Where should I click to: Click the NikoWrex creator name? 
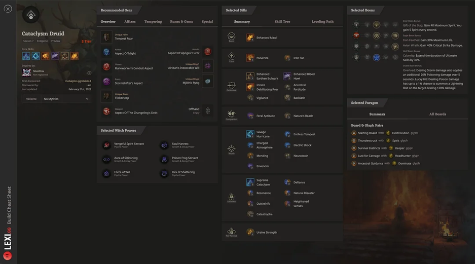coord(39,71)
